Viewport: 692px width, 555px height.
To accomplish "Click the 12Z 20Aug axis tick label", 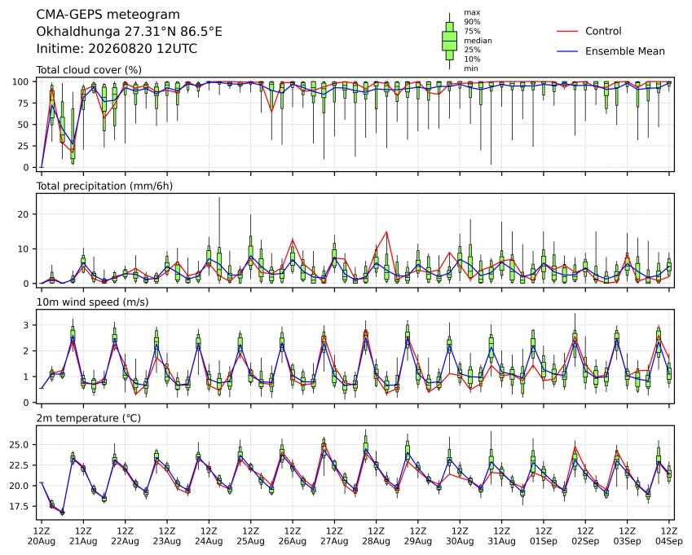I will tap(42, 536).
